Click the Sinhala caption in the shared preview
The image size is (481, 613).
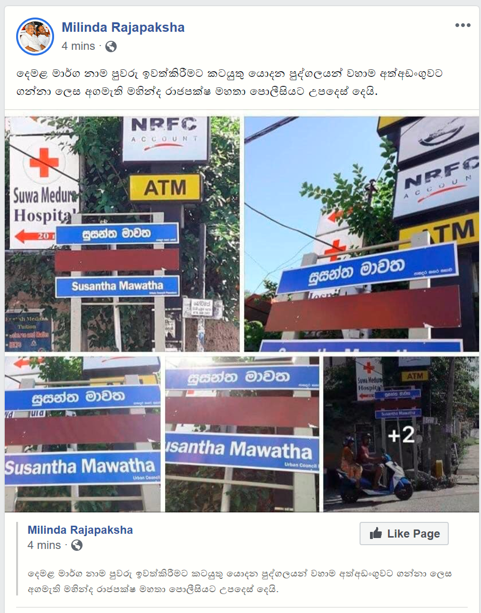(x=240, y=582)
